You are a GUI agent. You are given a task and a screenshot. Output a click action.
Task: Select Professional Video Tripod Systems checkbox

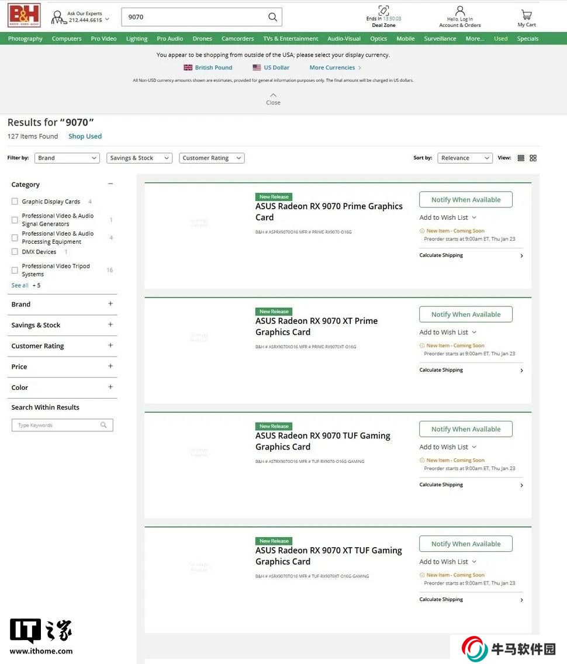pos(15,270)
